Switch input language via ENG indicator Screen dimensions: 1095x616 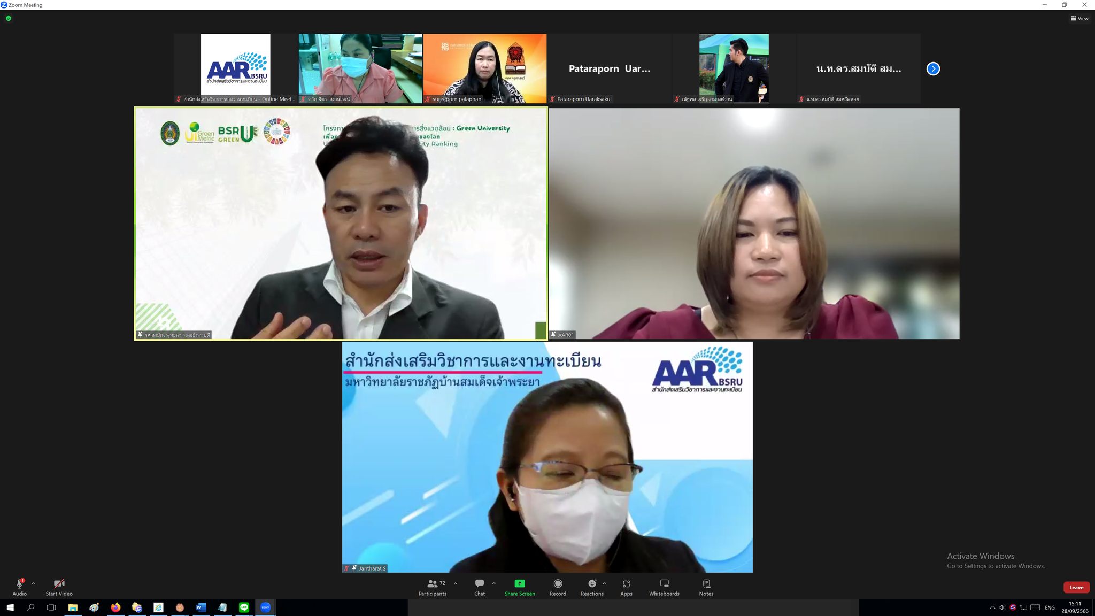click(x=1050, y=607)
